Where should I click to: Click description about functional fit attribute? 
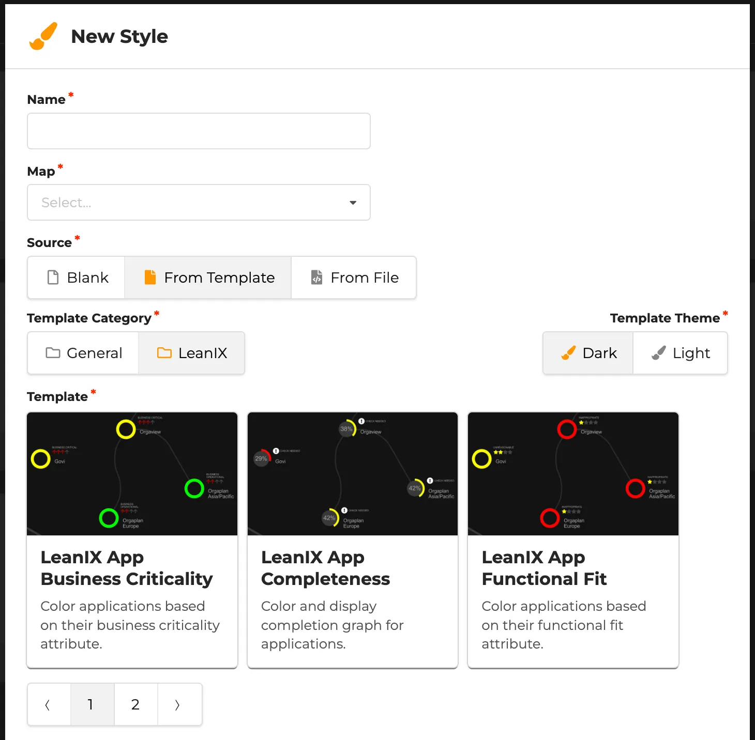point(564,625)
